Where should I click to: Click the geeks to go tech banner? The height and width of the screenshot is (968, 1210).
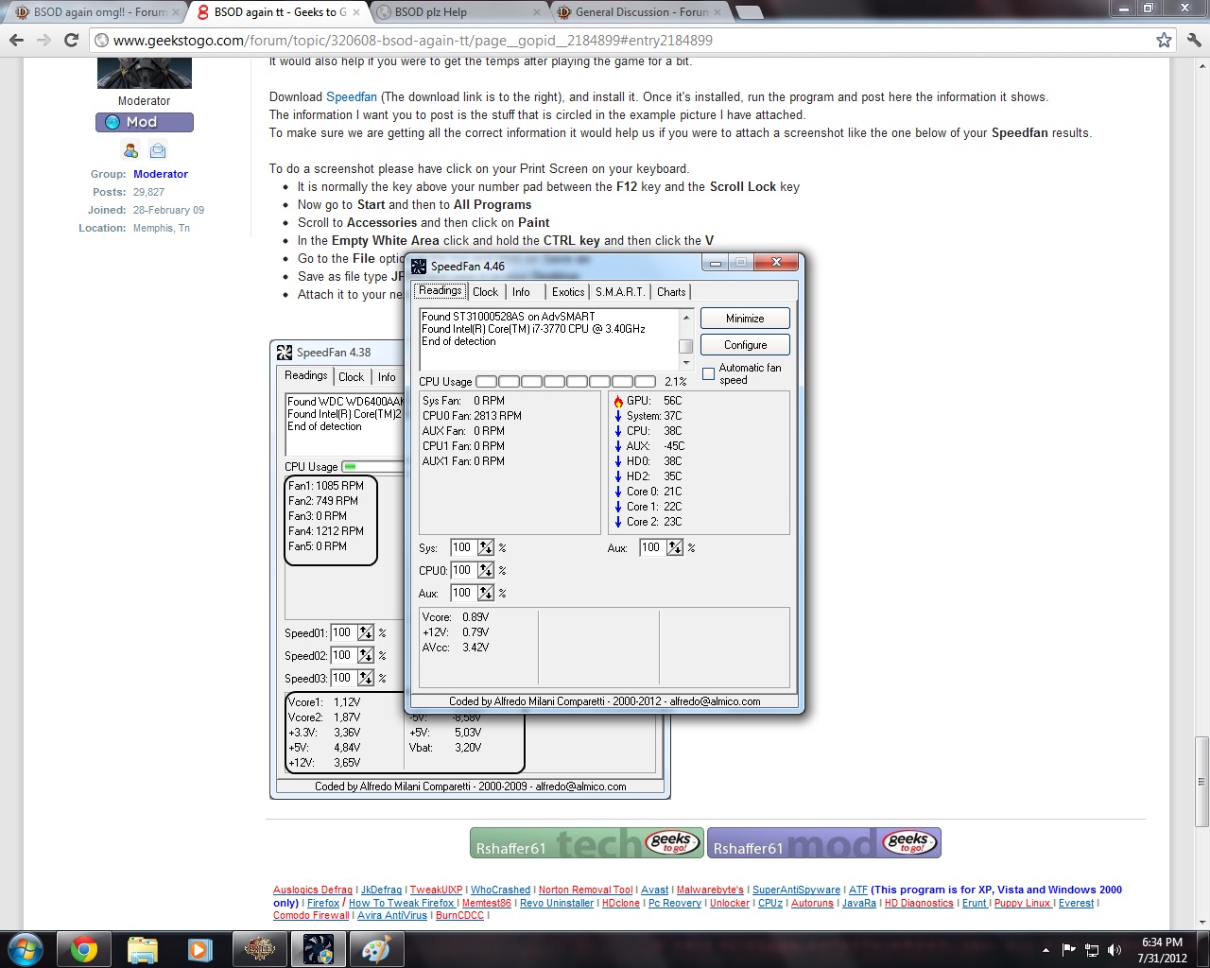pos(586,842)
